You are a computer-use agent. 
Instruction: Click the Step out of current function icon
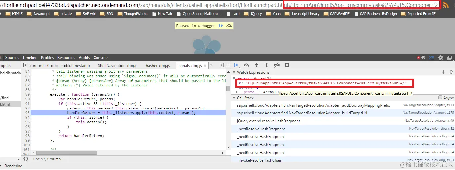click(267, 65)
